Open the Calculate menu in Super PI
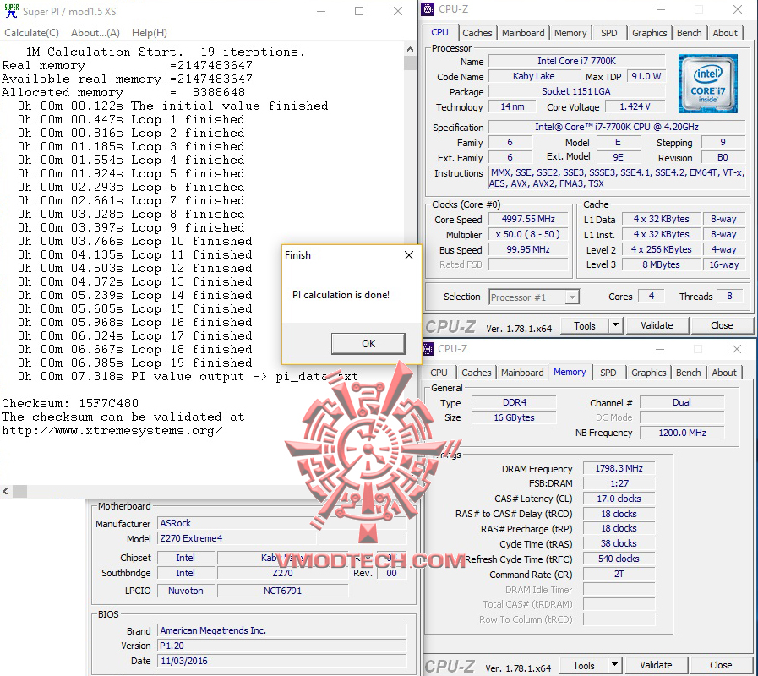This screenshot has height=676, width=758. (x=31, y=32)
